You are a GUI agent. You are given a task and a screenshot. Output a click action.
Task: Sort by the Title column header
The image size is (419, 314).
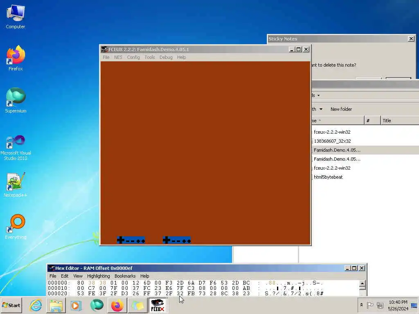point(399,121)
